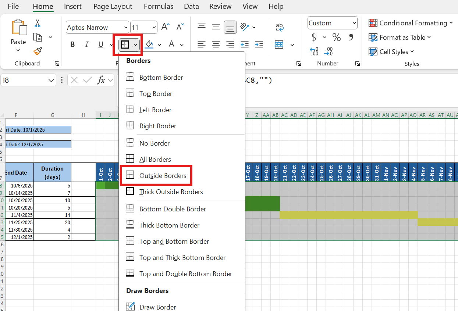Click the Format Painter brush icon
The width and height of the screenshot is (458, 311).
point(37,51)
